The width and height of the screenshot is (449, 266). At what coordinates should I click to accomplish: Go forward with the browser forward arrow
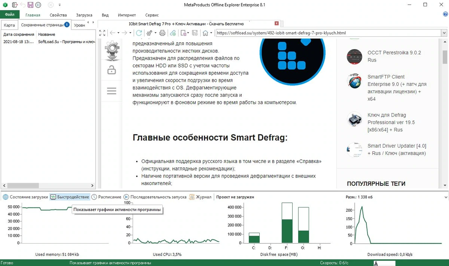pyautogui.click(x=124, y=33)
